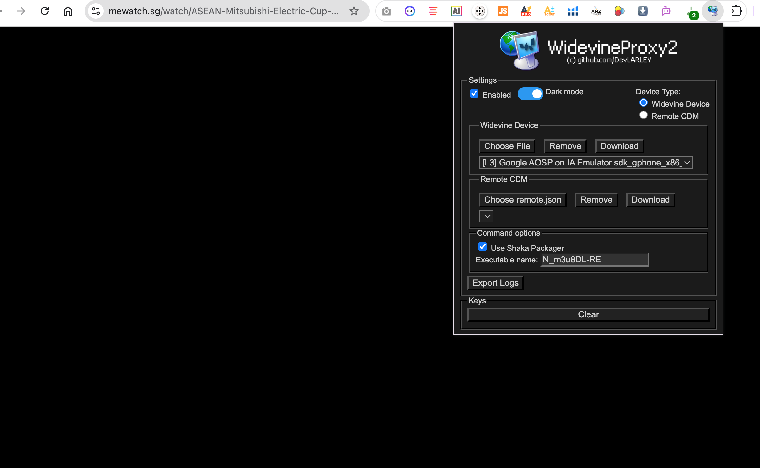Open the puzzle-piece Extensions menu
This screenshot has height=468, width=760.
point(736,11)
